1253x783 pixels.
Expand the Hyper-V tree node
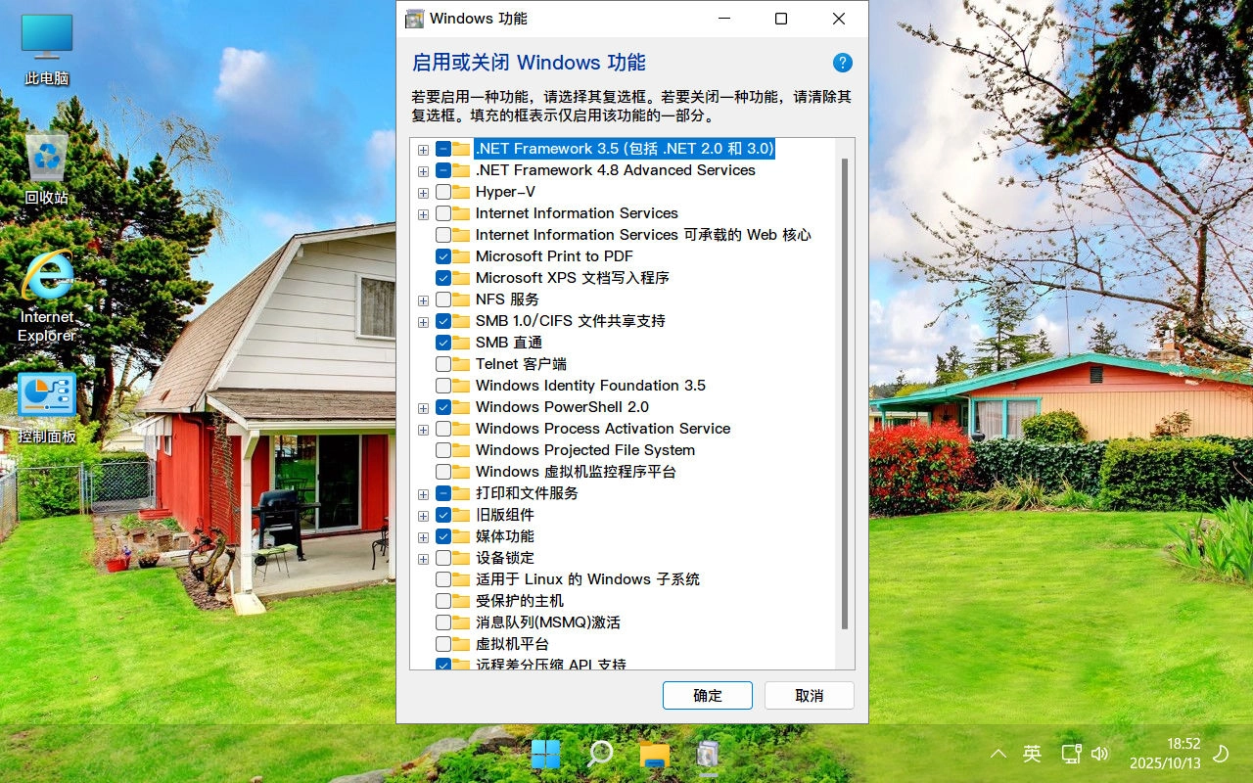pyautogui.click(x=423, y=192)
